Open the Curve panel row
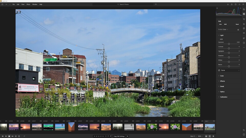Image resolution: width=246 pixels, height=138 pixels. click(229, 70)
